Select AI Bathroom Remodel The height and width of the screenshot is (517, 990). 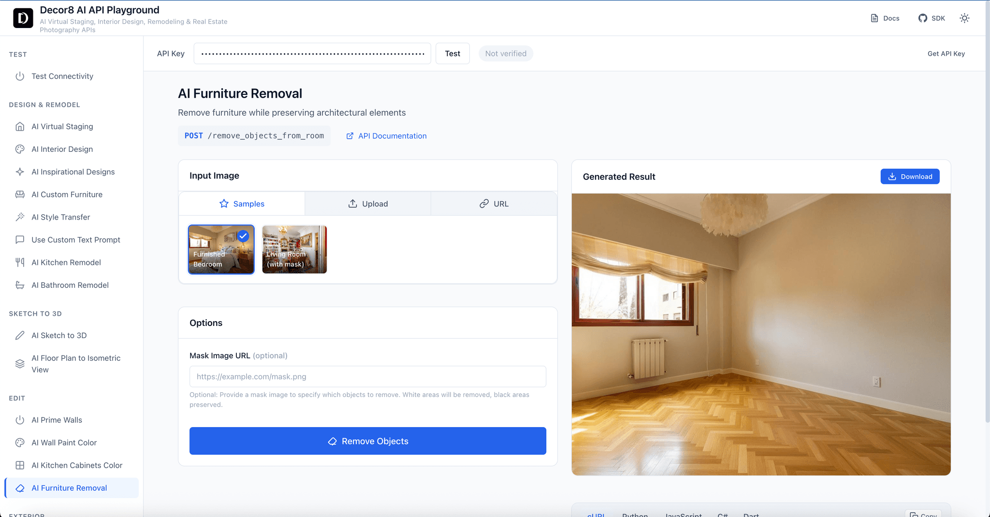(x=70, y=285)
